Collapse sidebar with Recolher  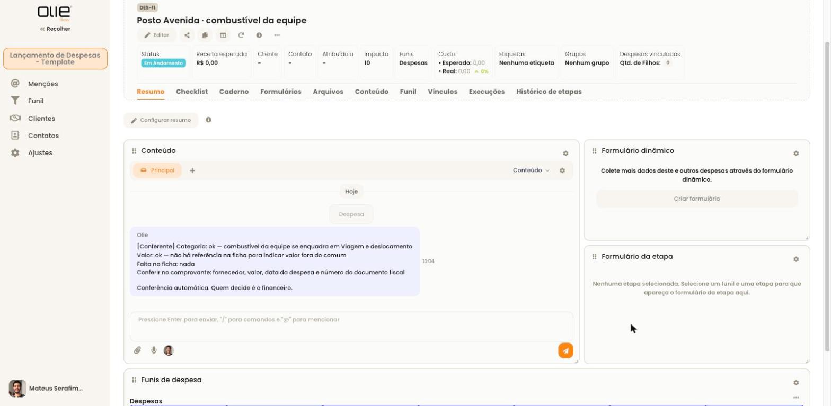point(55,29)
